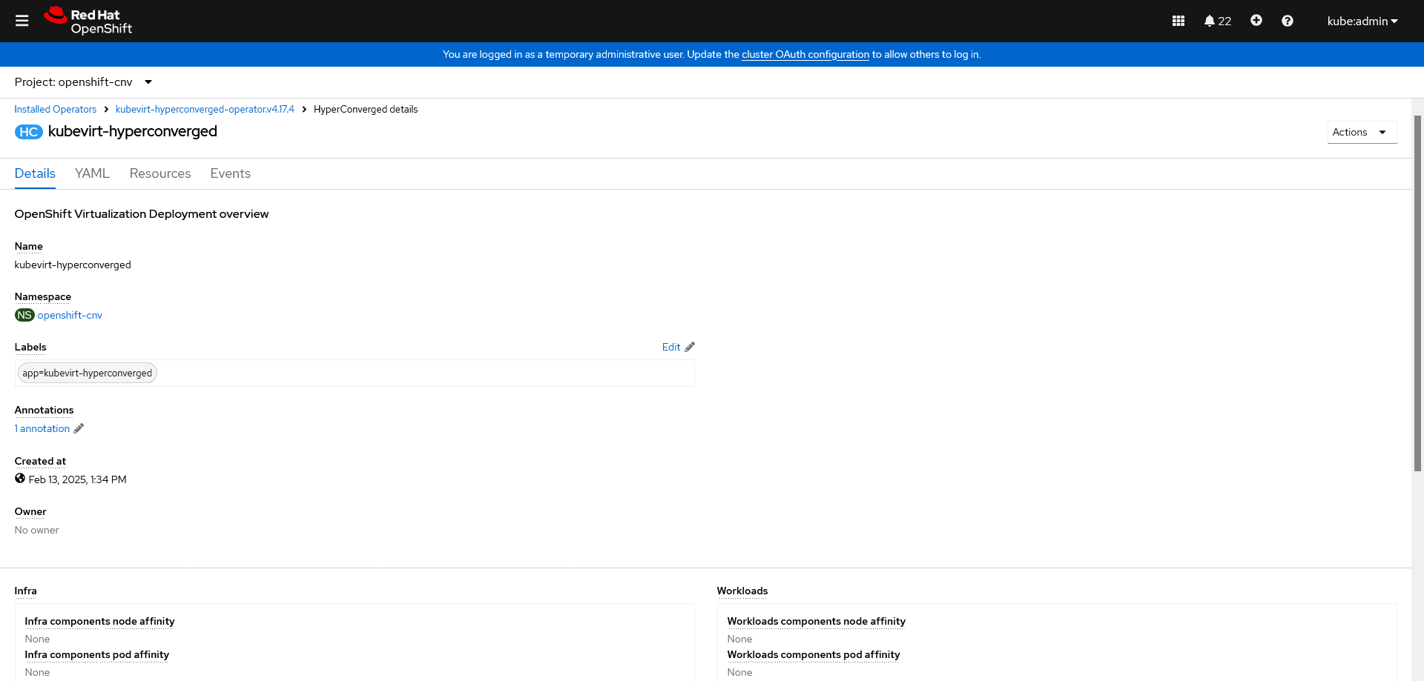Open the navigation sidebar hamburger menu
The width and height of the screenshot is (1424, 681).
(22, 21)
